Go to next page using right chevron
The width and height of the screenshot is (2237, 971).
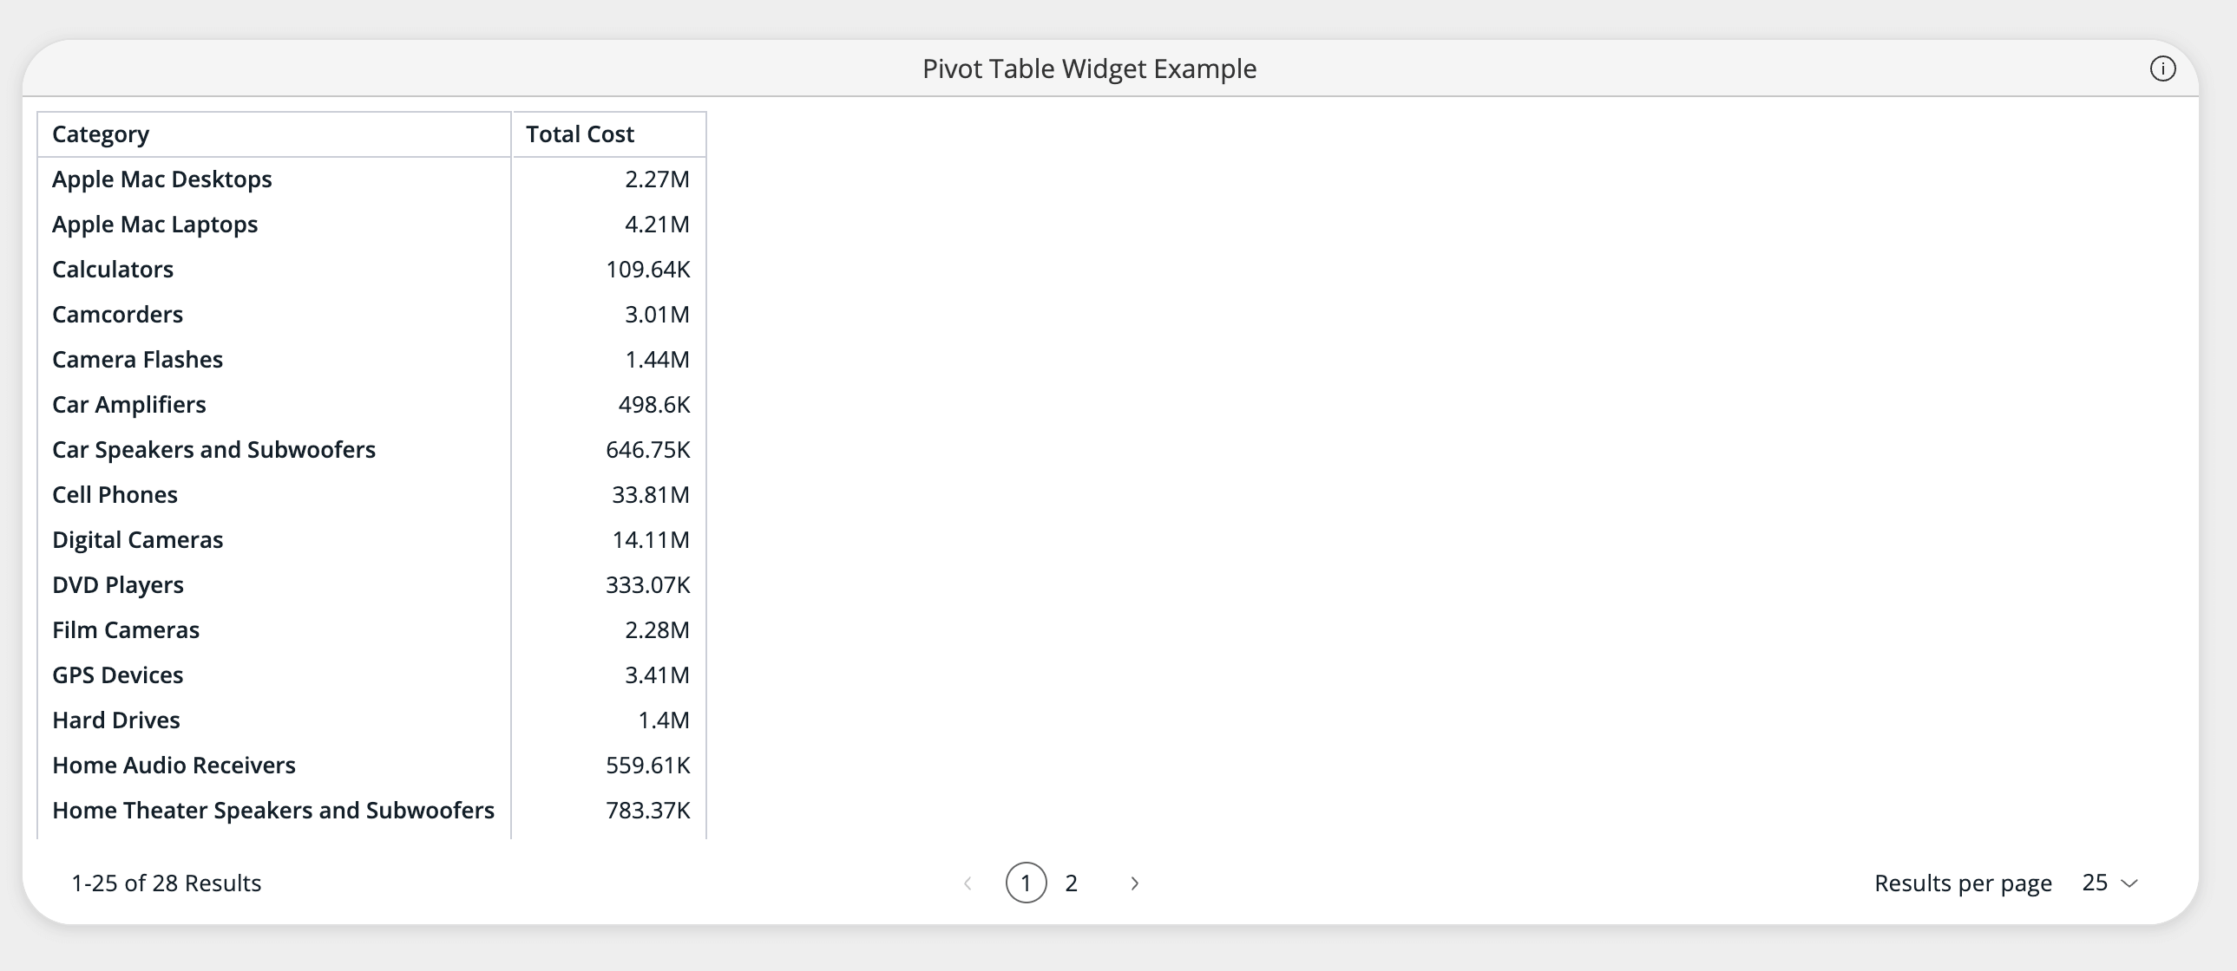pyautogui.click(x=1134, y=883)
